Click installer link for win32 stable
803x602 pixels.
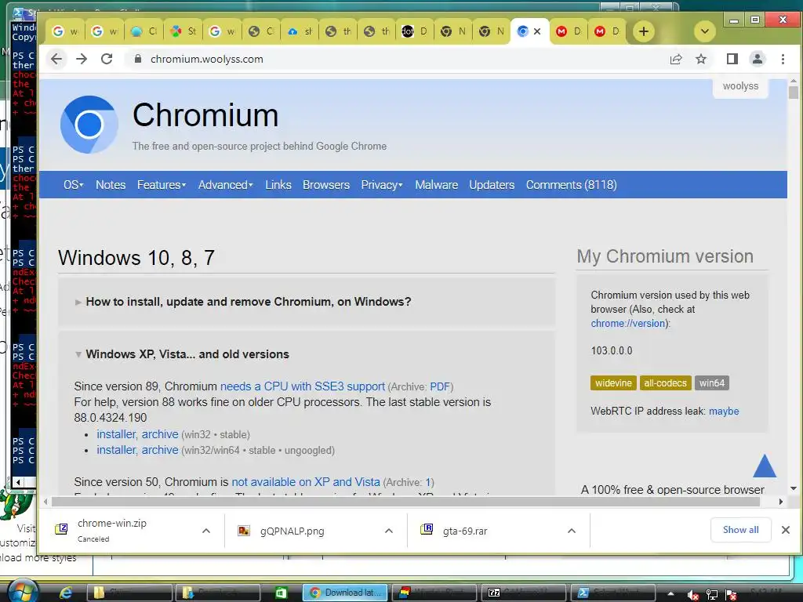116,434
